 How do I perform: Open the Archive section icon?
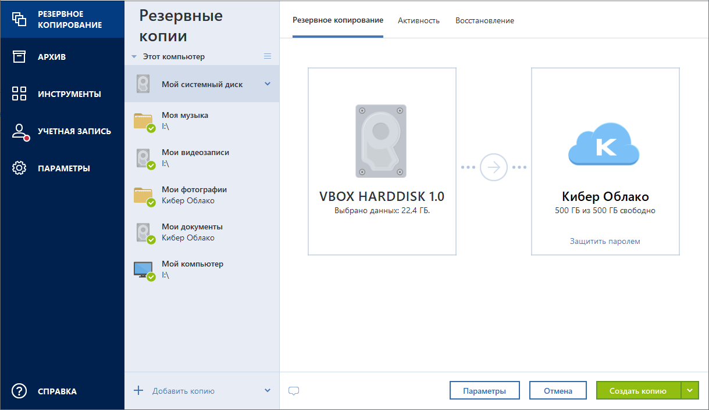click(19, 57)
